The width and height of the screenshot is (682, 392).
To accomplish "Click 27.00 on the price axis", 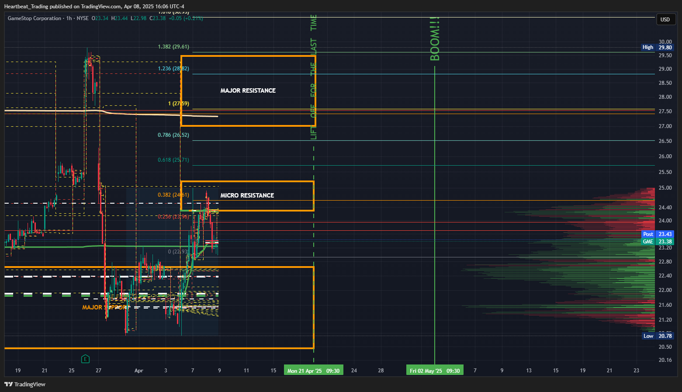I will (665, 126).
